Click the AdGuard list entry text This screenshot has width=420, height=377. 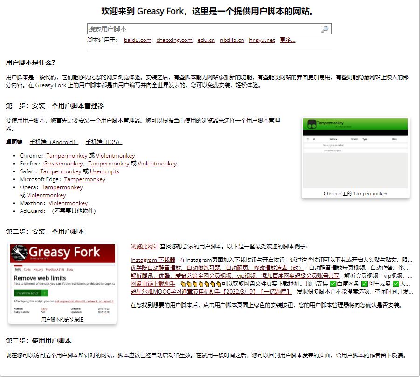pyautogui.click(x=58, y=211)
